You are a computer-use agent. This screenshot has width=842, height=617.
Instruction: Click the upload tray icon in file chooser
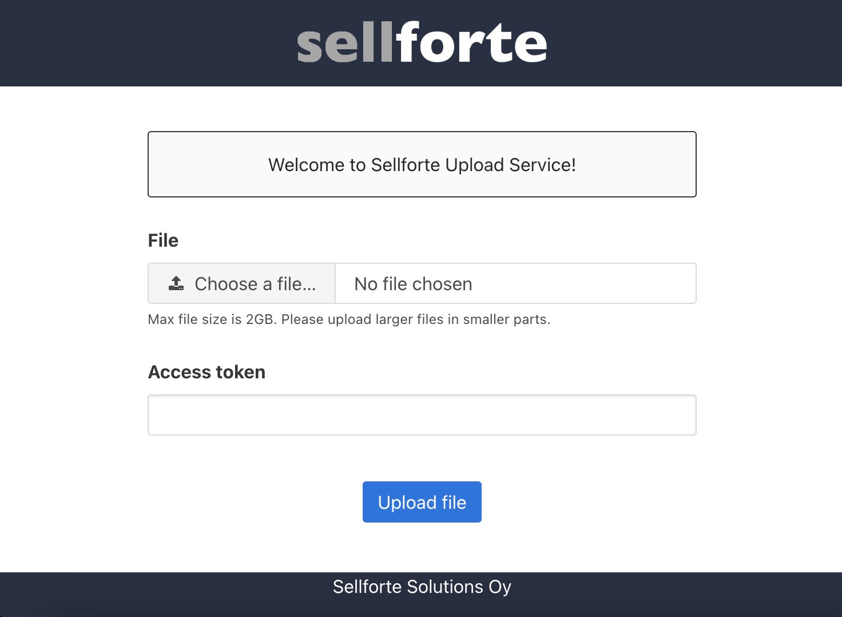coord(176,283)
